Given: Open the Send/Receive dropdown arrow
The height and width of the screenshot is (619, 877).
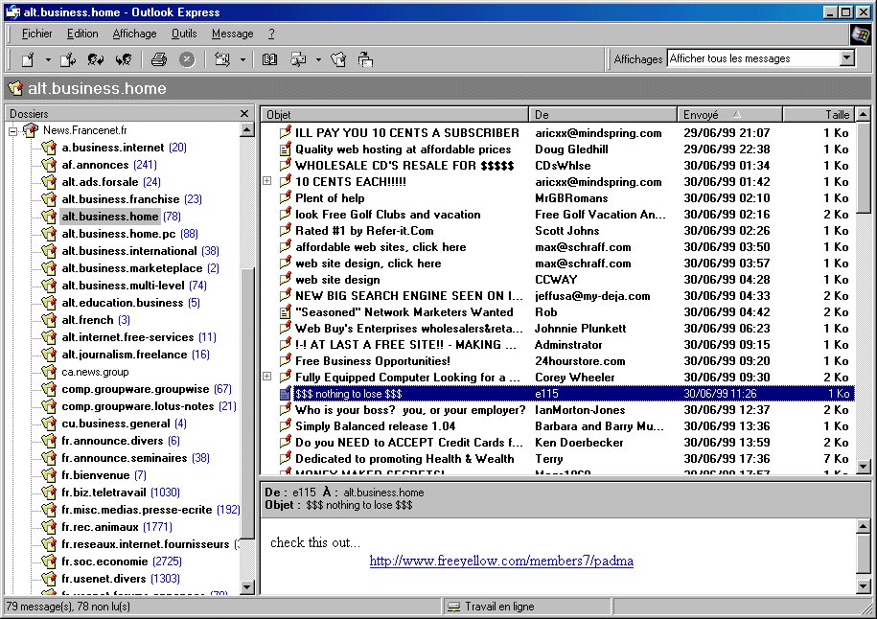Looking at the screenshot, I should pyautogui.click(x=242, y=59).
